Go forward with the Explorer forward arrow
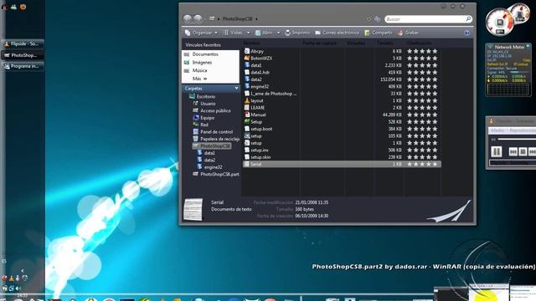 coord(198,18)
